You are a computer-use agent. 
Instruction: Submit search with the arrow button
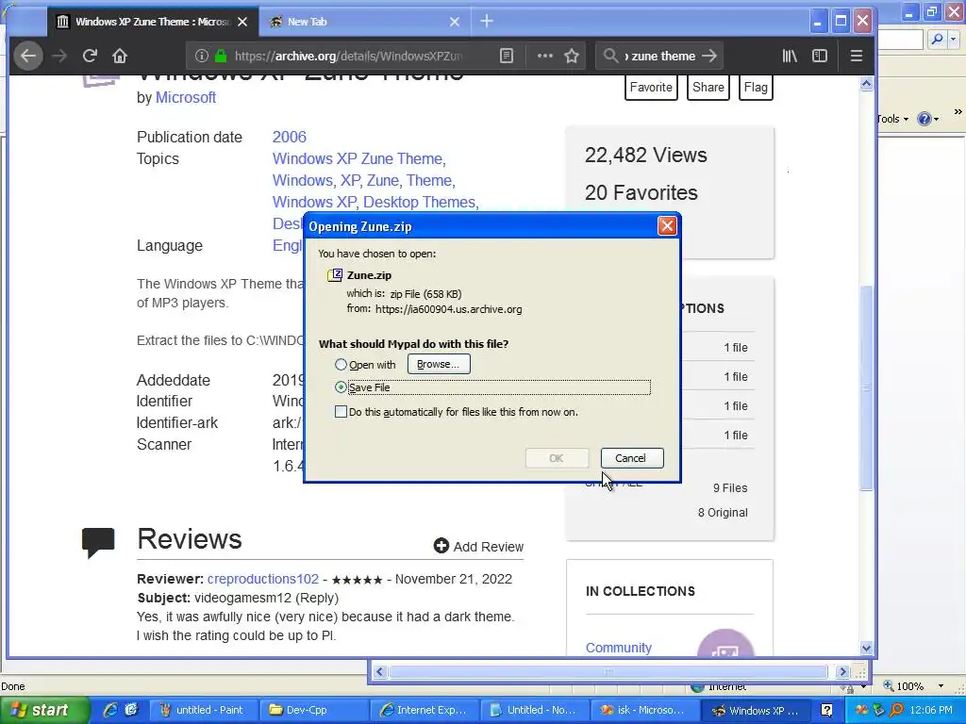[x=709, y=56]
